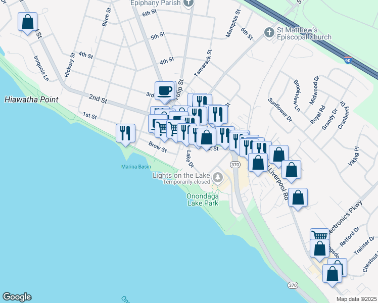Click the Refold Dr street label

(349, 236)
